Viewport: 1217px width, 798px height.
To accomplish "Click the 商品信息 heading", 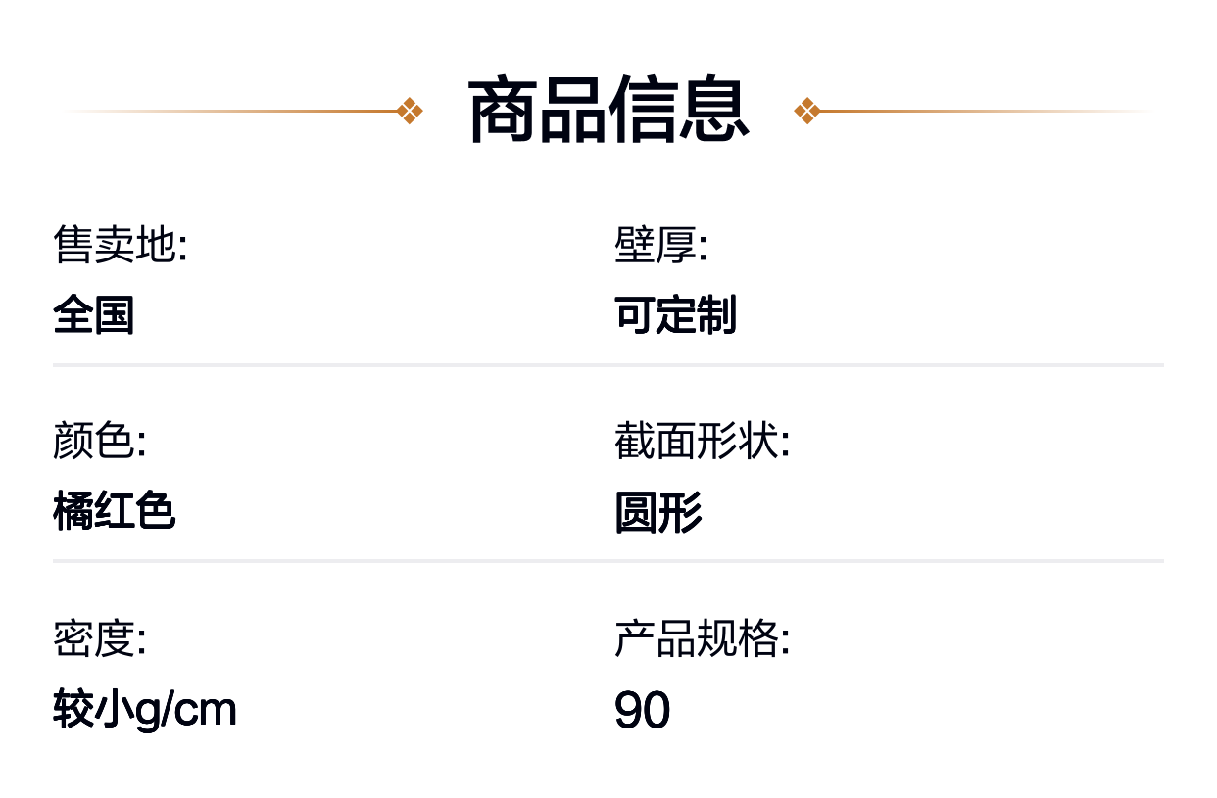I will [x=608, y=111].
